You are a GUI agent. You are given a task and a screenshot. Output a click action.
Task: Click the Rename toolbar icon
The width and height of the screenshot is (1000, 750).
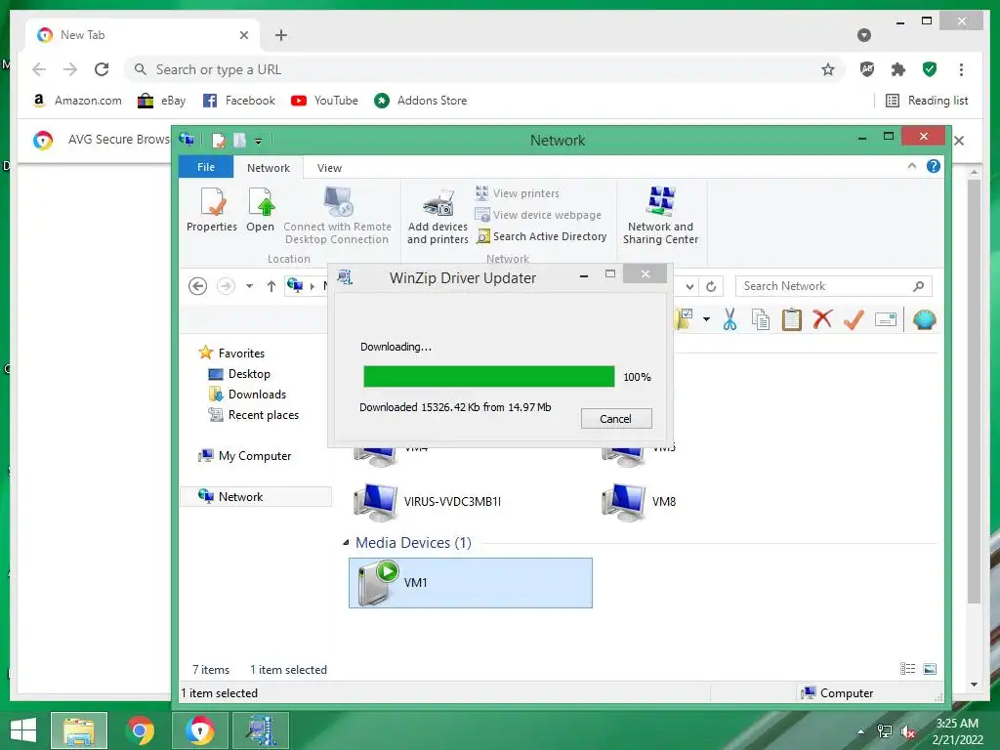[886, 319]
